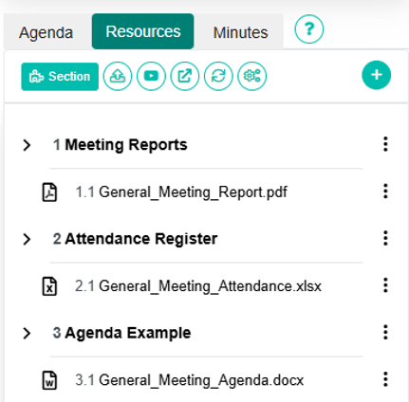Click the Excel icon of General_Meeting_Attendance

49,286
